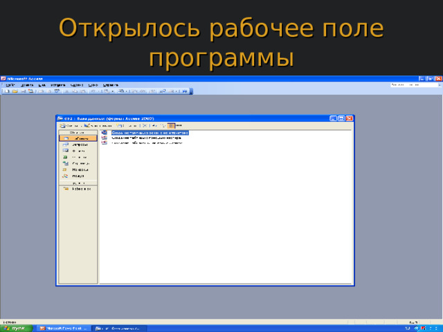Click Открыть button in database window
The image size is (443, 332).
tap(70, 126)
